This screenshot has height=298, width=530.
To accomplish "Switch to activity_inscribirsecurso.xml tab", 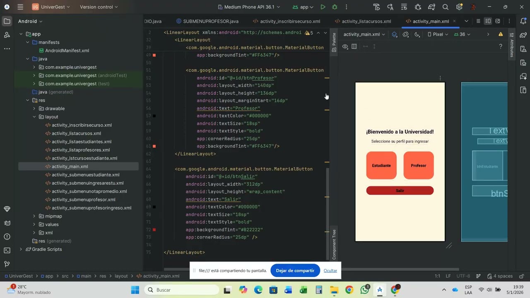I will [x=287, y=21].
